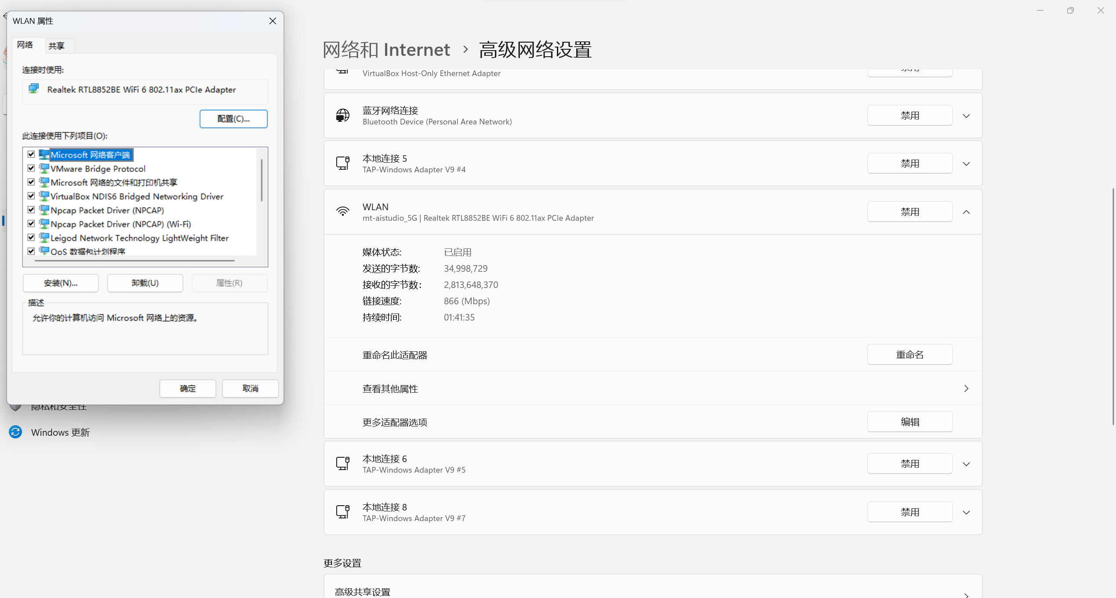Collapse the WLAN adapter details chevron
1116x598 pixels.
tap(966, 212)
